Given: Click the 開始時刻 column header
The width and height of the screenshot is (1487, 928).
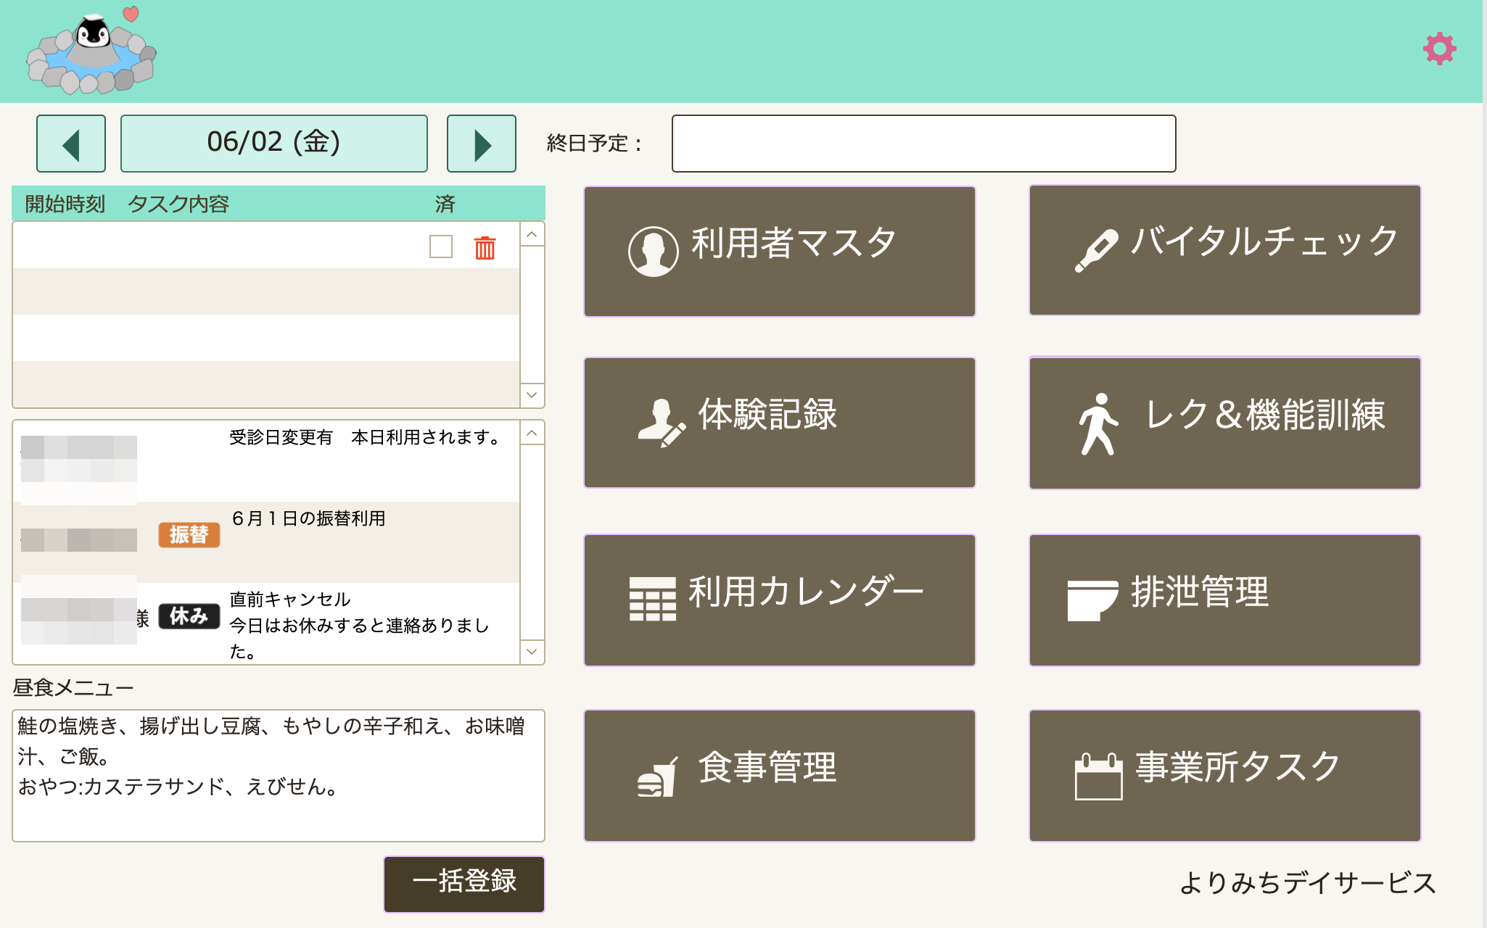Looking at the screenshot, I should [65, 204].
